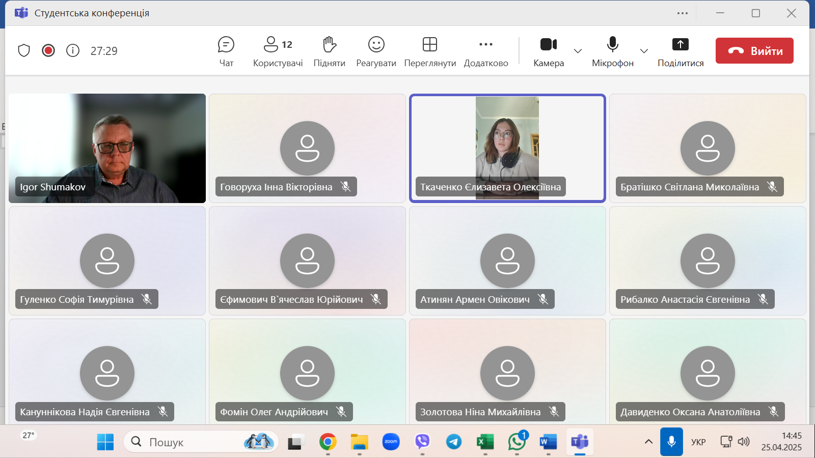Click muted mic icon for Атинян Армен Овікович
The width and height of the screenshot is (815, 458).
(544, 299)
